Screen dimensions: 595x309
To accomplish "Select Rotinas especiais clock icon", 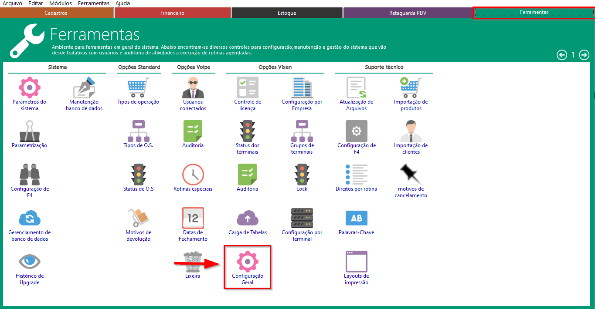I will pos(193,175).
